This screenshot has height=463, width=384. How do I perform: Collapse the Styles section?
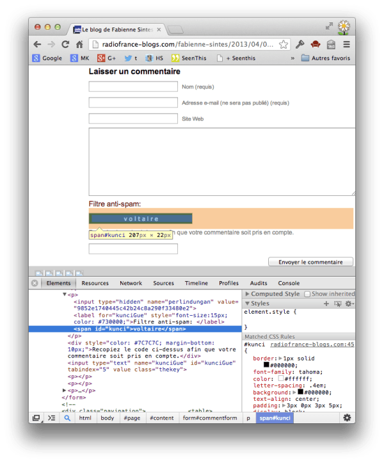[247, 304]
